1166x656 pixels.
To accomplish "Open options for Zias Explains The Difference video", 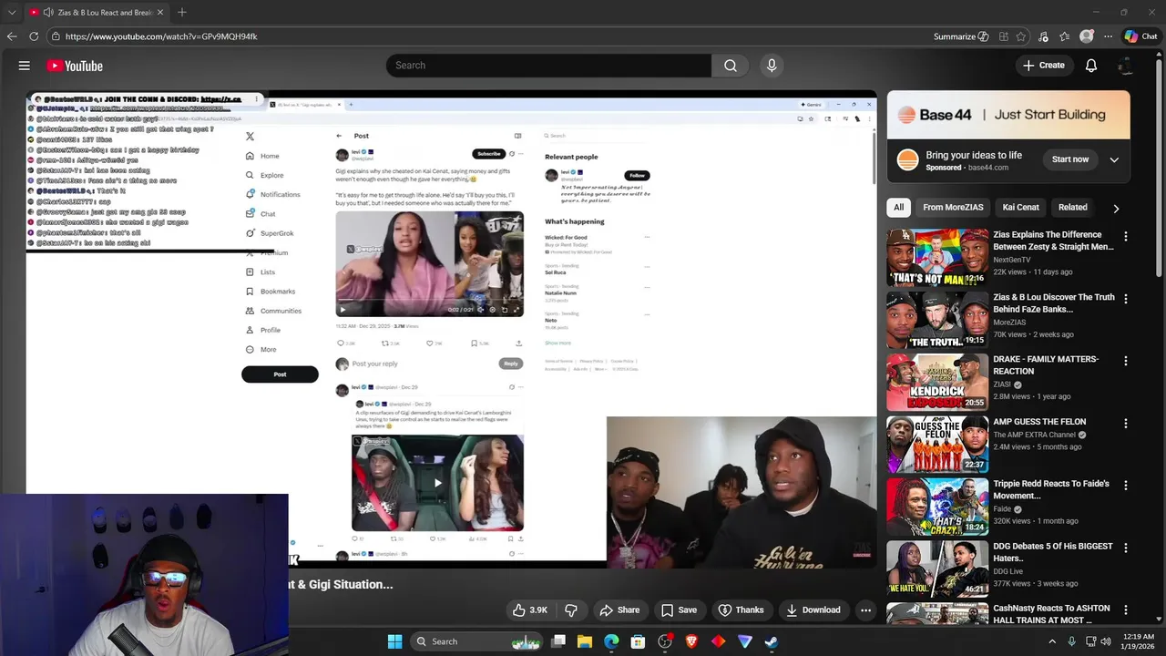I will tap(1125, 236).
